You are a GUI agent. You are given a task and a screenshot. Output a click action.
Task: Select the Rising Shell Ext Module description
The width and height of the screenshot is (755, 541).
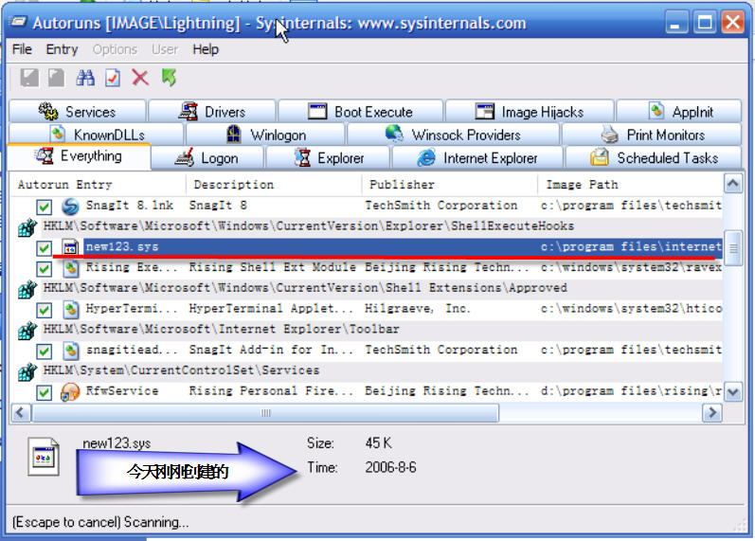pos(273,267)
